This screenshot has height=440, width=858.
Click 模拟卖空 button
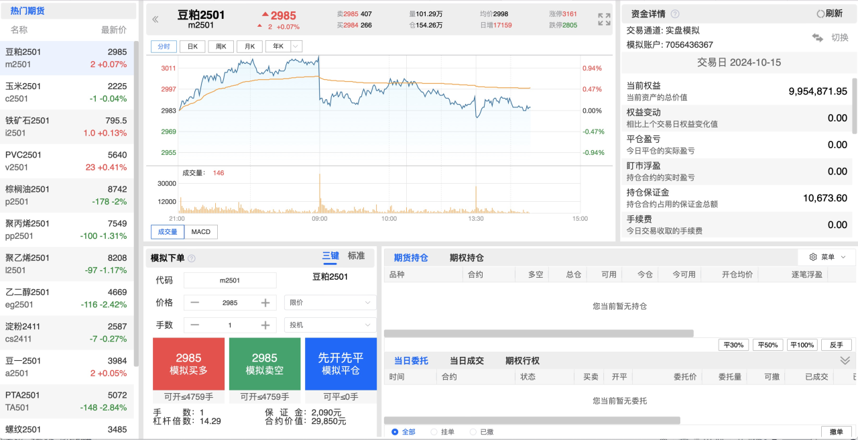click(265, 364)
